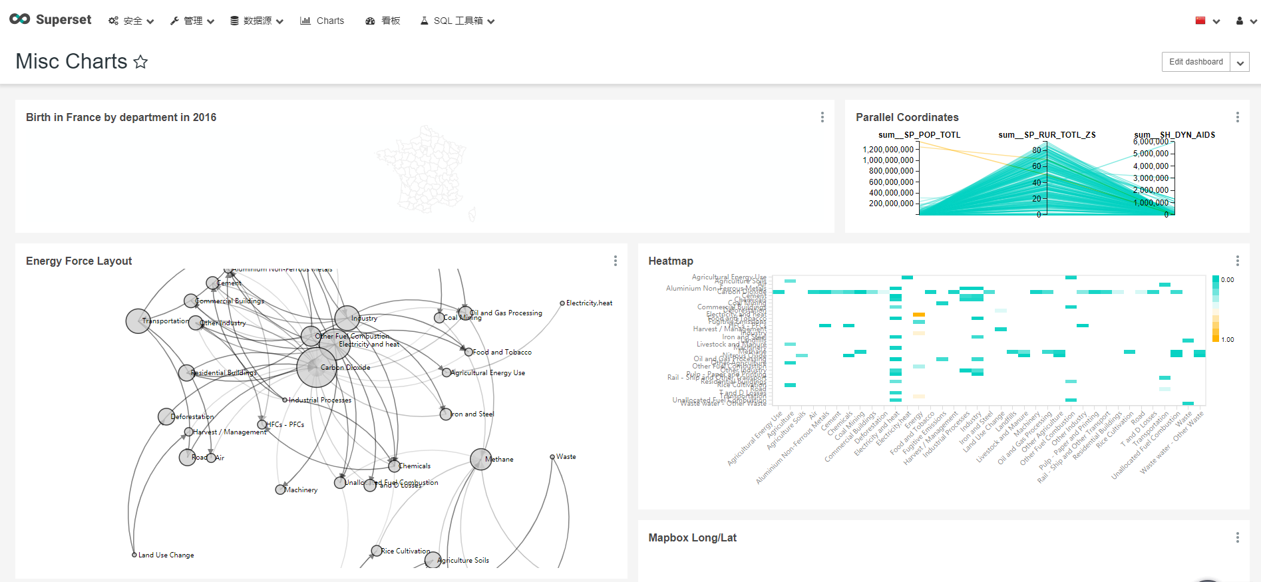Click the sum__SP_RUR_TOTL_ZS axis label

tap(1047, 135)
